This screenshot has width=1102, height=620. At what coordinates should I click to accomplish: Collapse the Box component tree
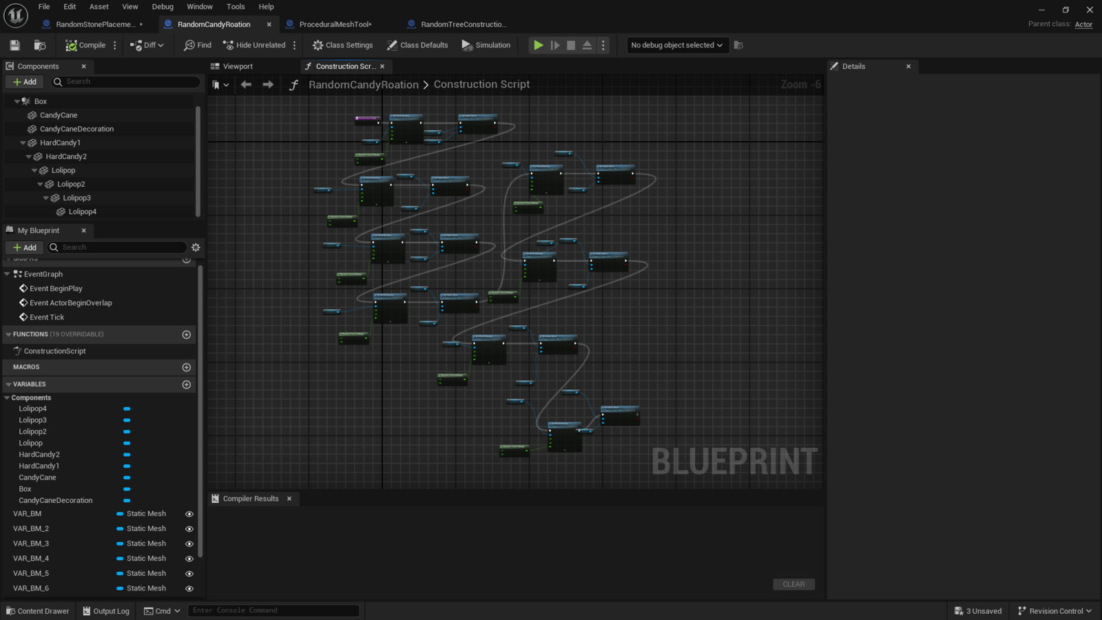coord(17,101)
